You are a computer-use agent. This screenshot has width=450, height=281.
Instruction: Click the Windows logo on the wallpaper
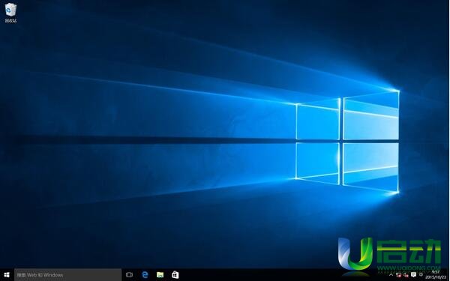click(347, 142)
